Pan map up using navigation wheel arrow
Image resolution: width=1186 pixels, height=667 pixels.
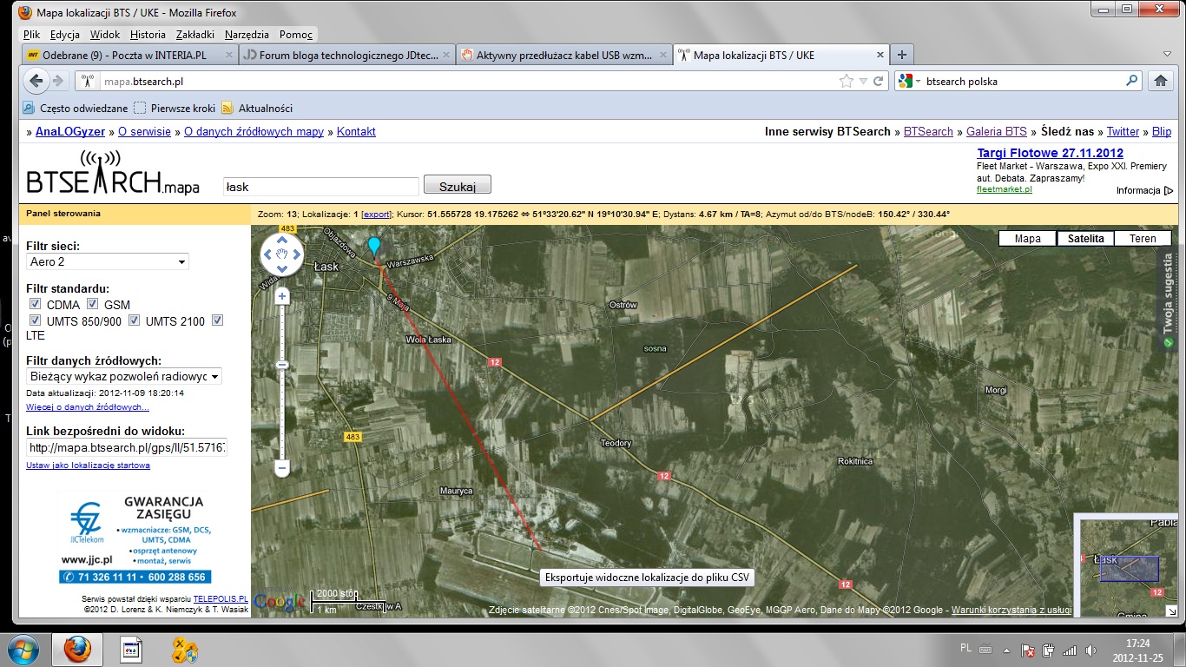(282, 241)
